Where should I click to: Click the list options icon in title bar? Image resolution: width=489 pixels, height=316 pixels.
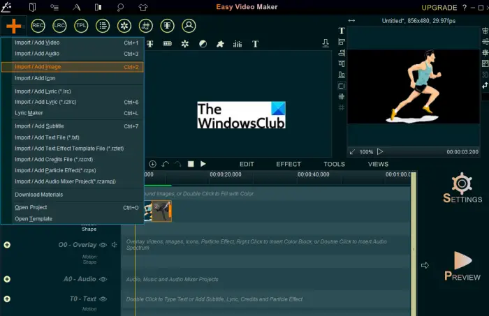[54, 7]
